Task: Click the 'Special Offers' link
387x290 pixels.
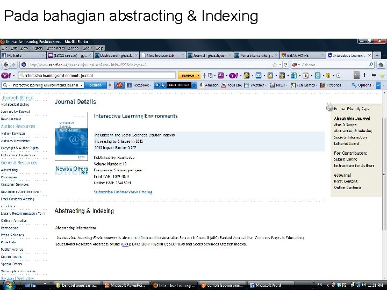Action: click(x=11, y=264)
